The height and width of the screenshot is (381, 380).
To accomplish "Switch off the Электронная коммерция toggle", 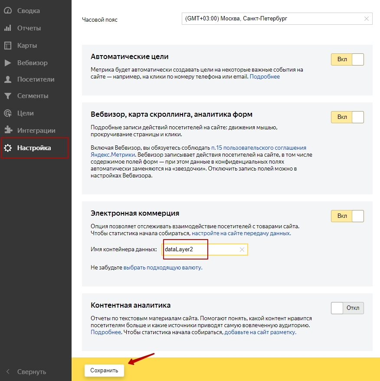I will (x=347, y=216).
